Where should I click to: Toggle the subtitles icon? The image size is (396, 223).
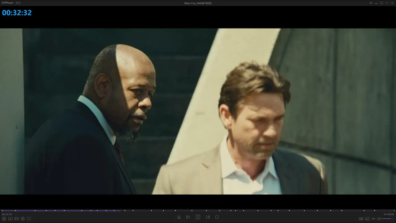click(x=367, y=219)
